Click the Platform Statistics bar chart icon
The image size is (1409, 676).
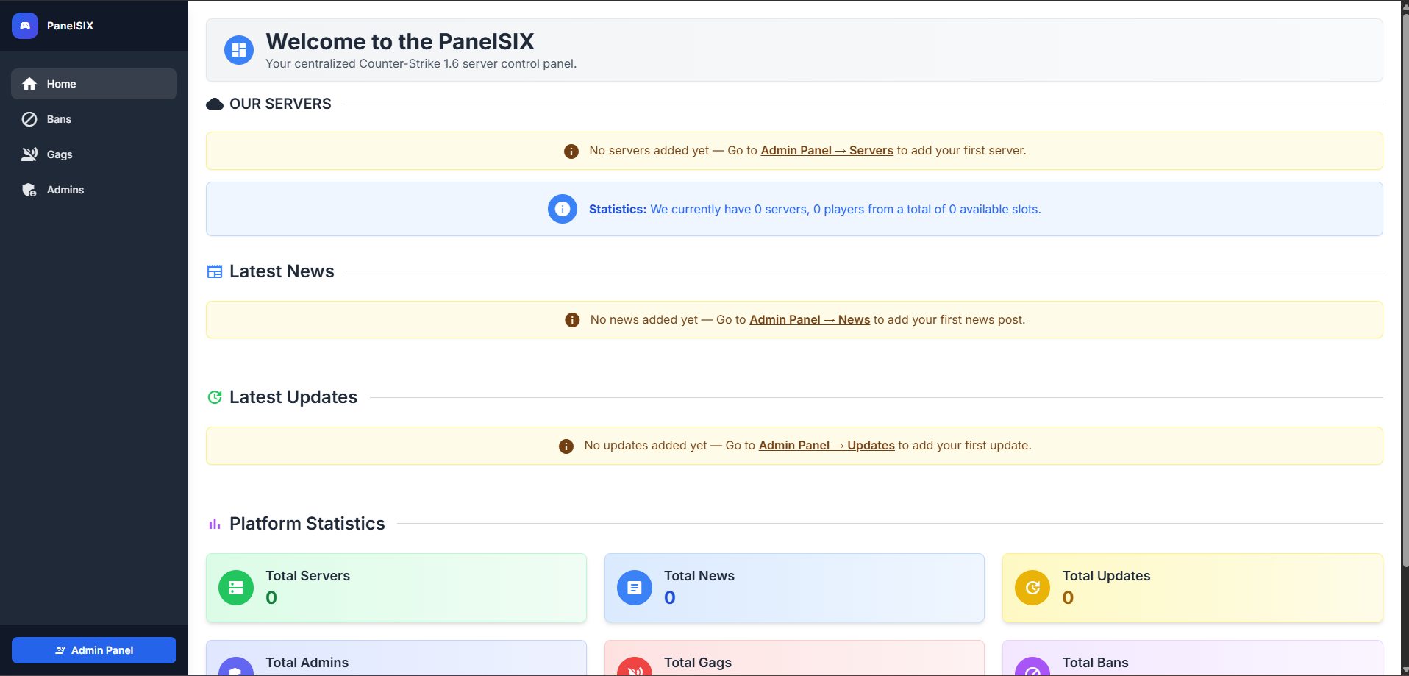[215, 524]
